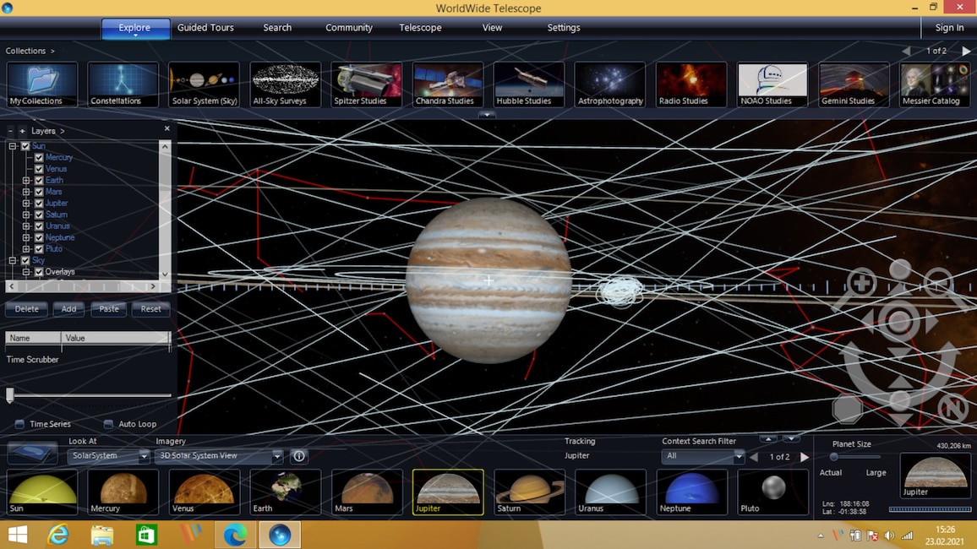Image resolution: width=977 pixels, height=549 pixels.
Task: Open My Collections folder
Action: coord(42,84)
